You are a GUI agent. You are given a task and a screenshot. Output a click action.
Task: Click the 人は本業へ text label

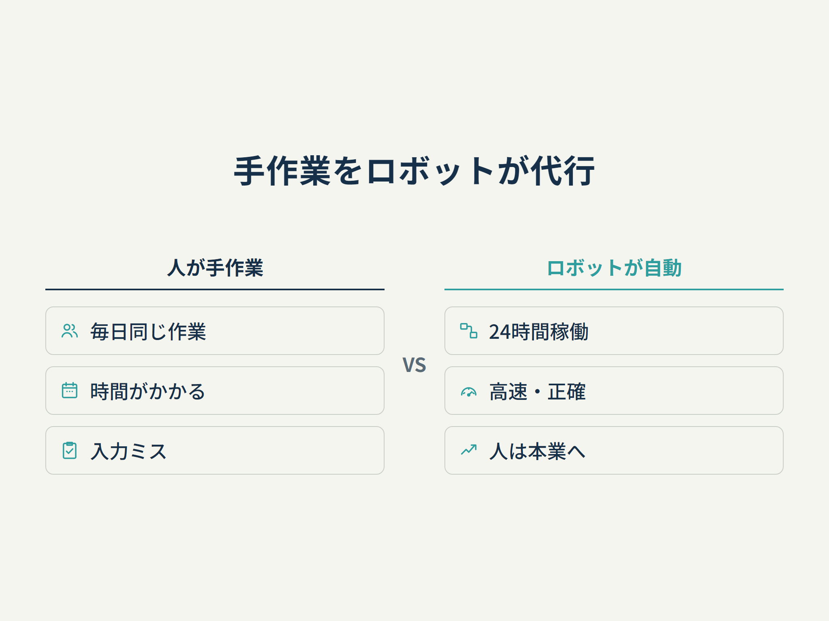(538, 451)
